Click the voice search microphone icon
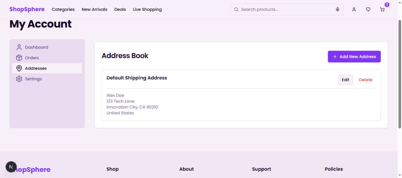 [337, 9]
